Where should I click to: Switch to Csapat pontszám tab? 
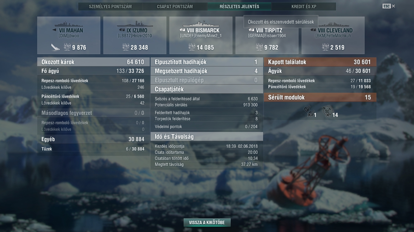coord(175,6)
